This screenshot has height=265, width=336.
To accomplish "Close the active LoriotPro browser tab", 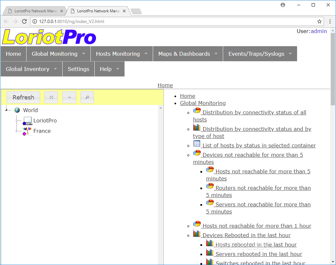I will (x=124, y=11).
